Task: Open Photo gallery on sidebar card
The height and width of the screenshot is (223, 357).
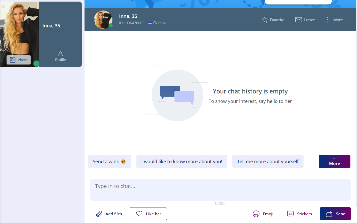Action: coord(19,60)
